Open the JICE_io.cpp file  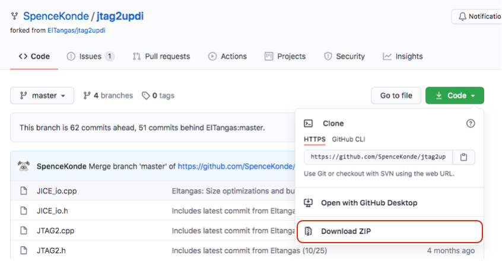(x=56, y=191)
